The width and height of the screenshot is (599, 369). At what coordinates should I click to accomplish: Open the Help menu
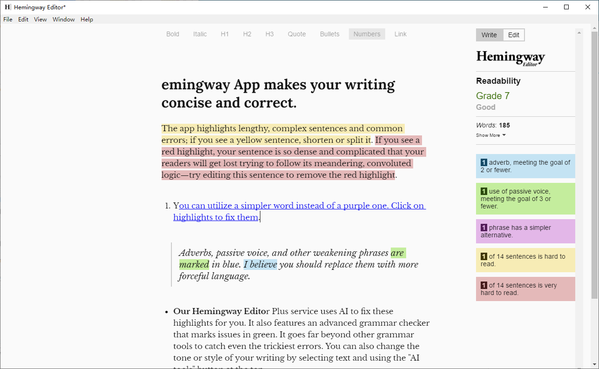coord(87,20)
